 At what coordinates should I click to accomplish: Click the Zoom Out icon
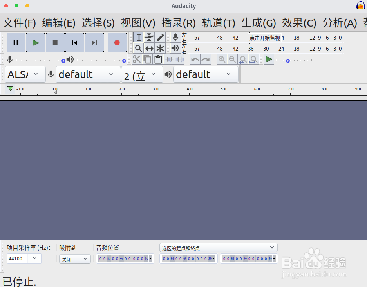232,60
